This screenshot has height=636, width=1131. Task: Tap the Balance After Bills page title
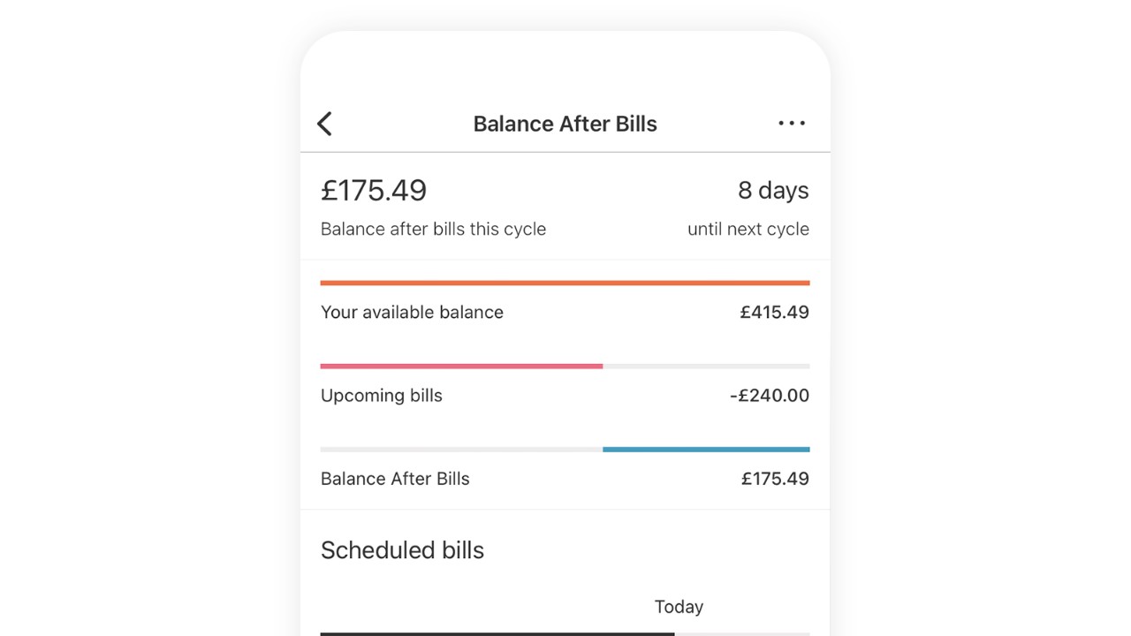pyautogui.click(x=565, y=124)
